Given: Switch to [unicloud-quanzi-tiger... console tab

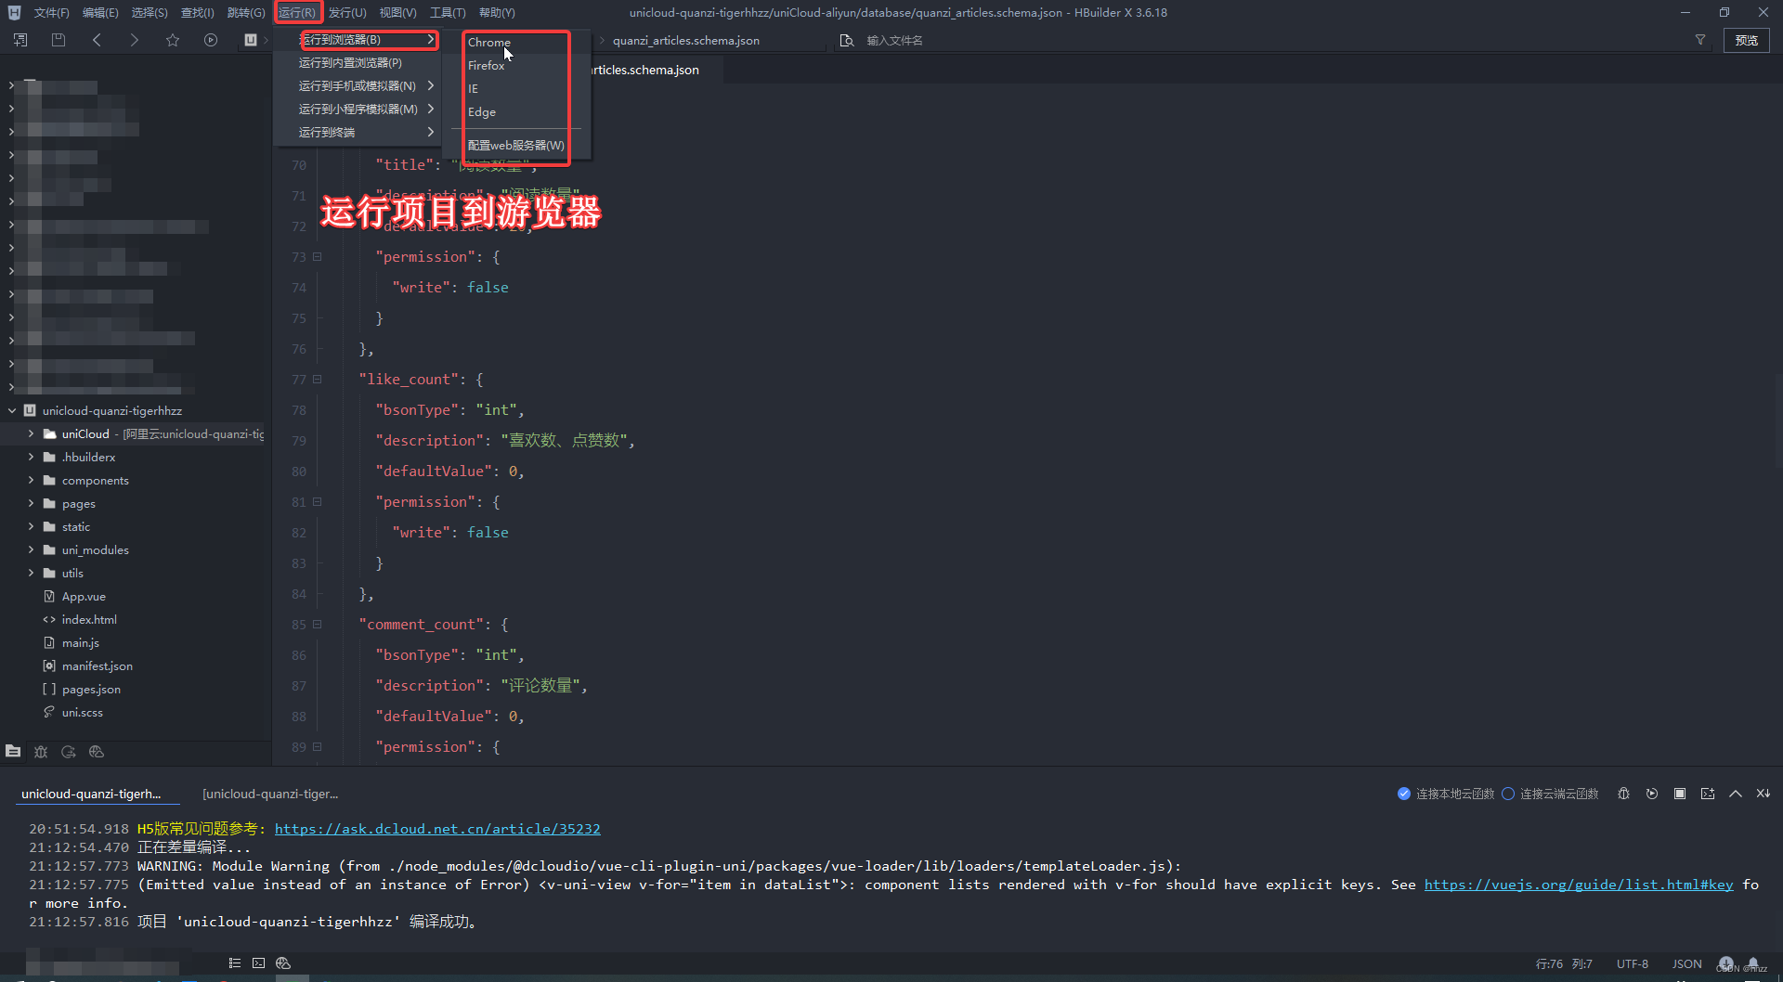Looking at the screenshot, I should pyautogui.click(x=270, y=794).
